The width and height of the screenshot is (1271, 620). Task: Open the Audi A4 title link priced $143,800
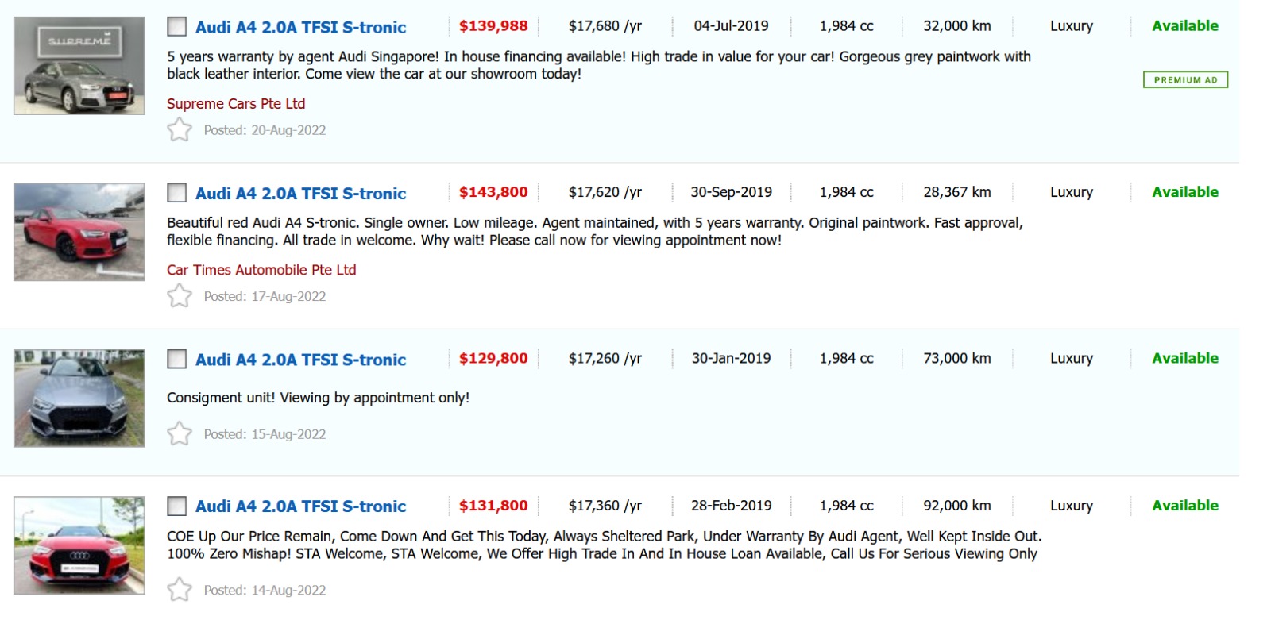pyautogui.click(x=300, y=194)
